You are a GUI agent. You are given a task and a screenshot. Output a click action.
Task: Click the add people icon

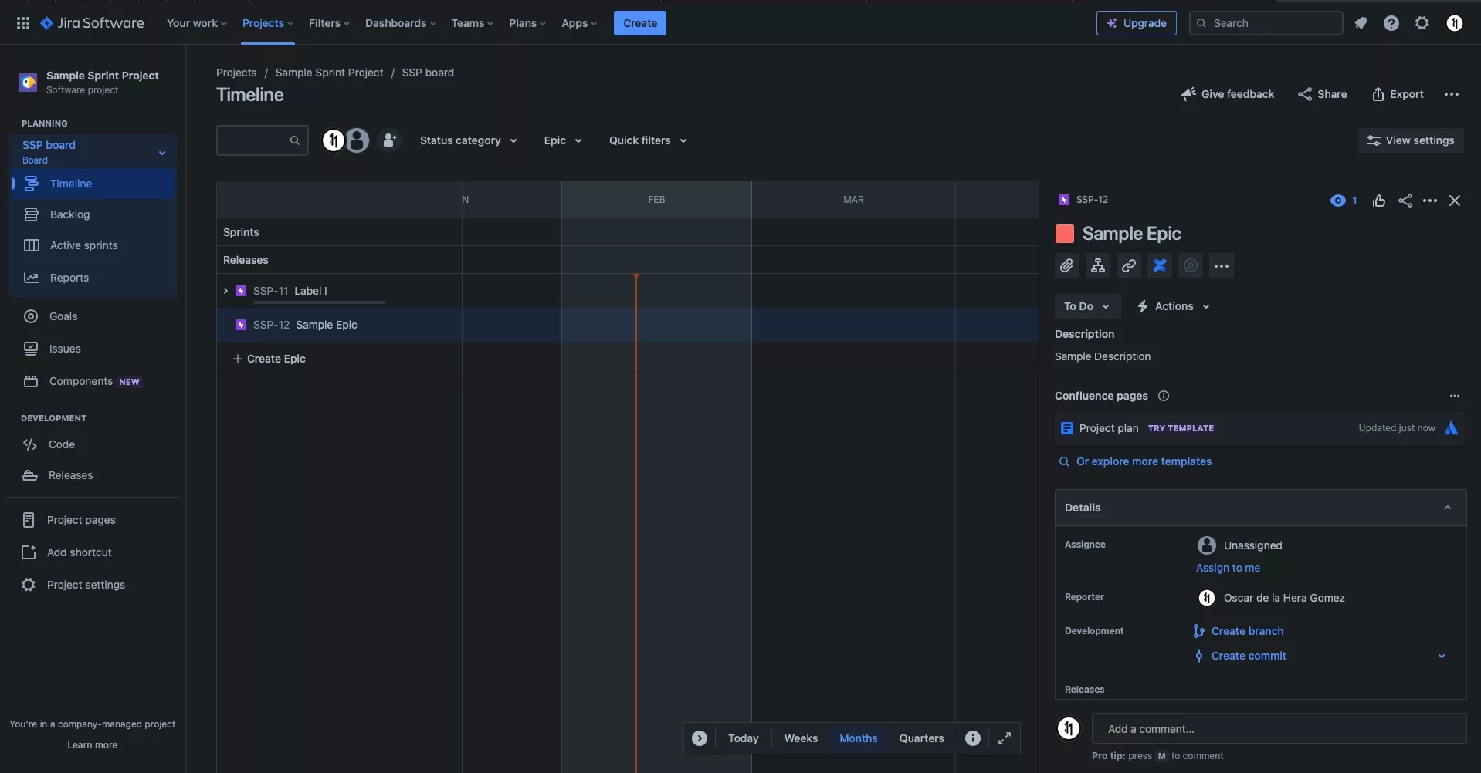click(390, 140)
